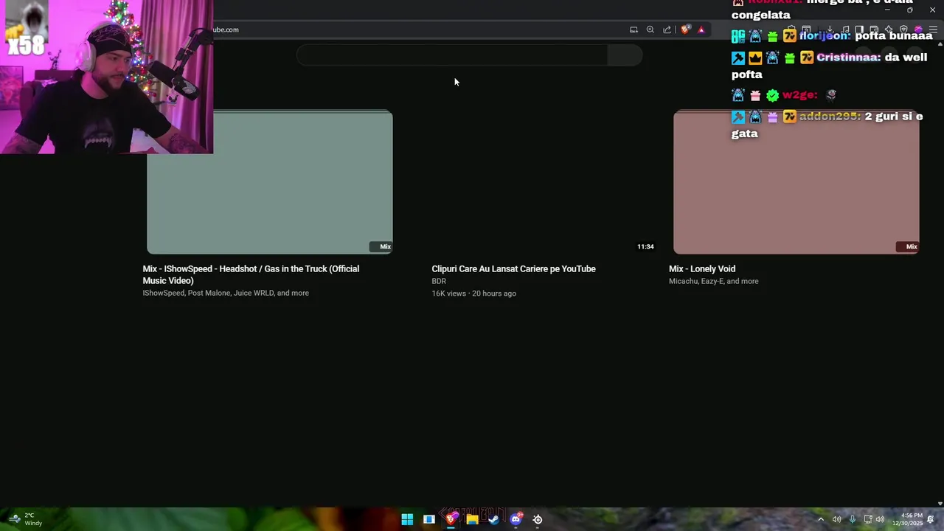Click the YouTube search button beside the field
The width and height of the screenshot is (944, 531).
[x=625, y=55]
